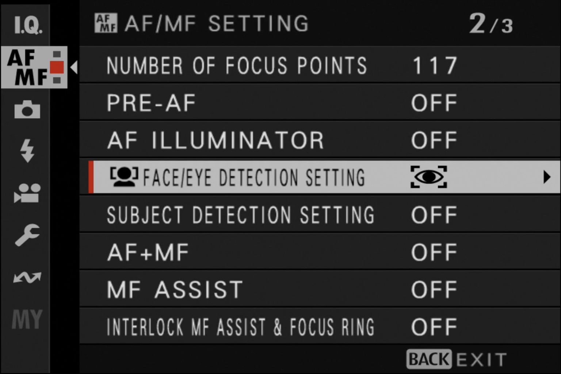Select the MF ASSIST menu item

click(175, 290)
